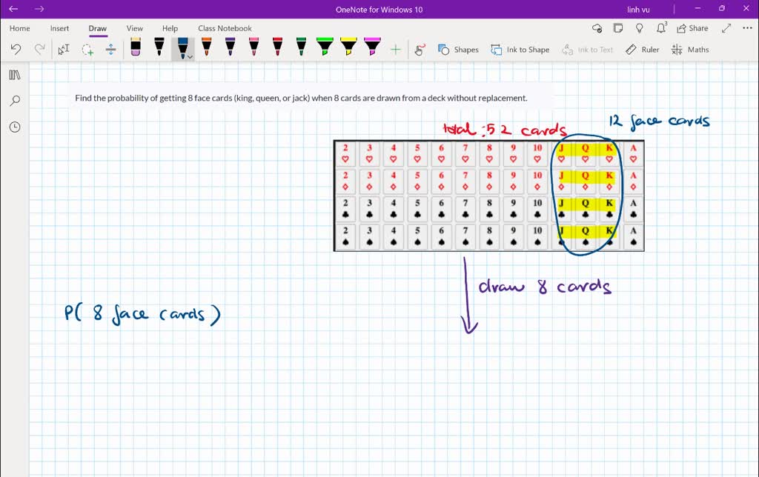Add a new pen with the plus icon
The height and width of the screenshot is (477, 759).
click(x=396, y=50)
